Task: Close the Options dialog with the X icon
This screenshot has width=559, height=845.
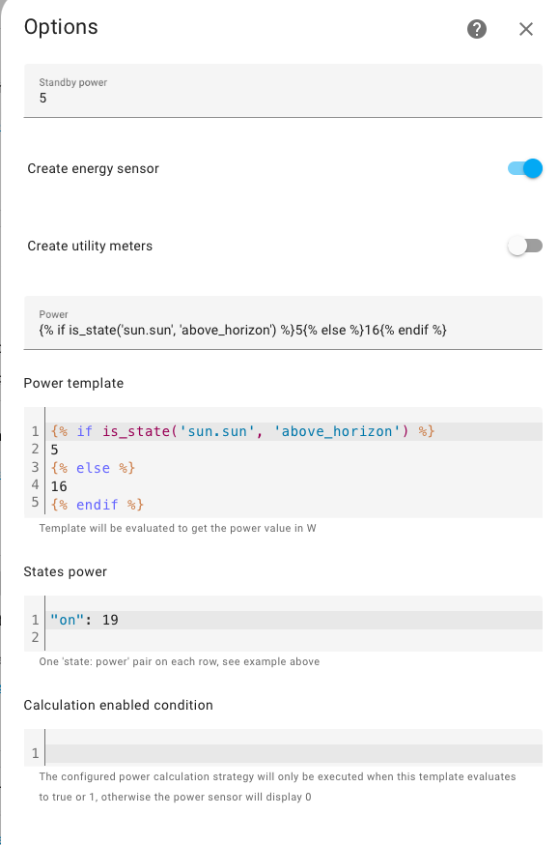Action: click(x=525, y=29)
